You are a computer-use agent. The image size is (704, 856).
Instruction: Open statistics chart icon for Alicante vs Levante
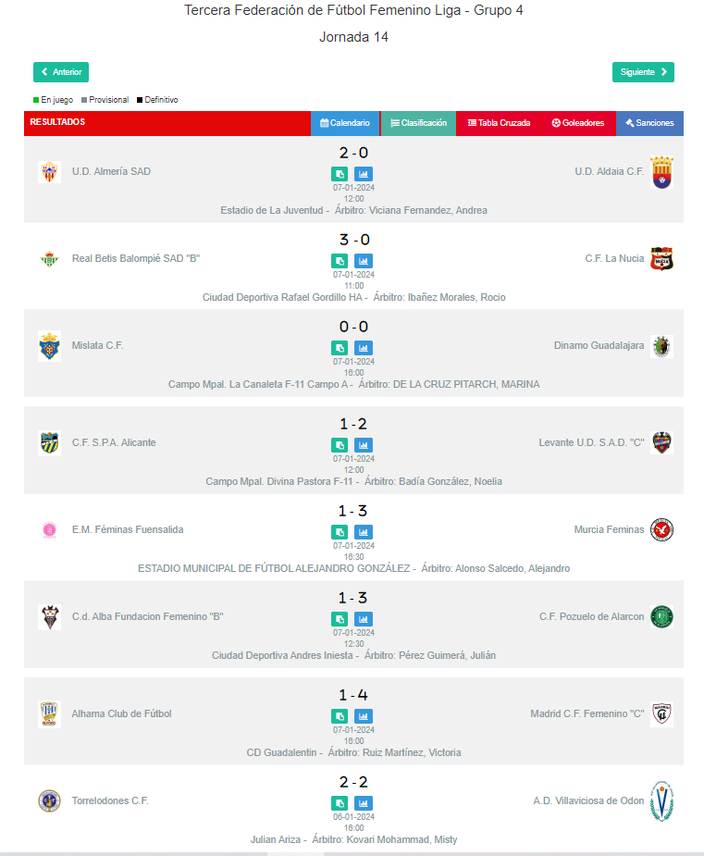point(364,445)
